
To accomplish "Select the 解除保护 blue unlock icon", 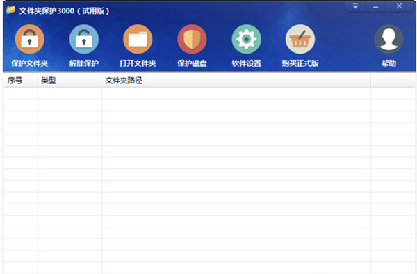I will [84, 39].
